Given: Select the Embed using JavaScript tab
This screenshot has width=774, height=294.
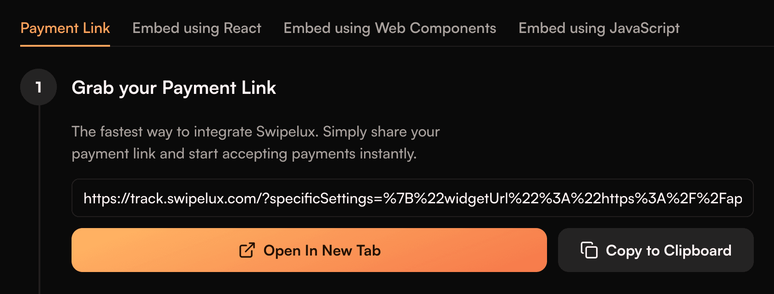Looking at the screenshot, I should pos(598,28).
